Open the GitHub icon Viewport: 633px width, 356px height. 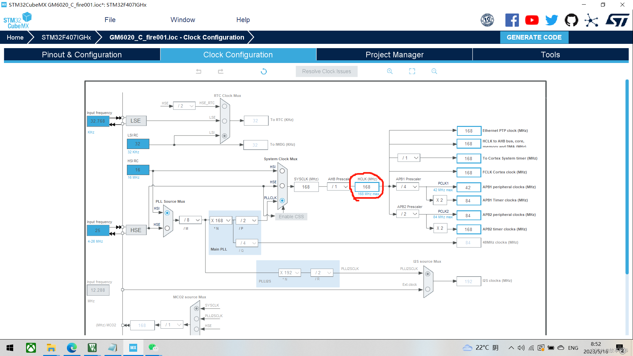571,20
